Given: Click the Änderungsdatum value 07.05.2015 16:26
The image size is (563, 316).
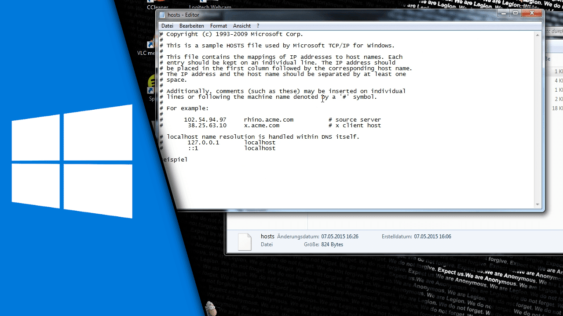Looking at the screenshot, I should 340,237.
